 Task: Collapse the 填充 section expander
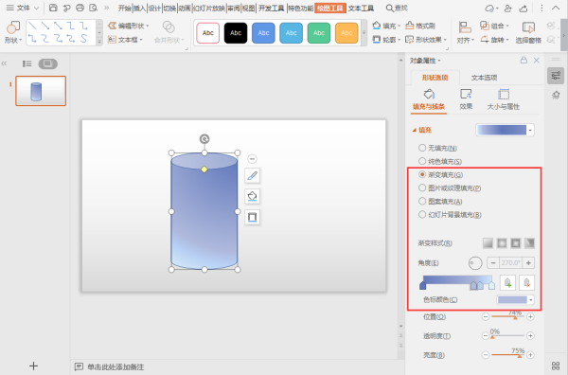pos(414,130)
